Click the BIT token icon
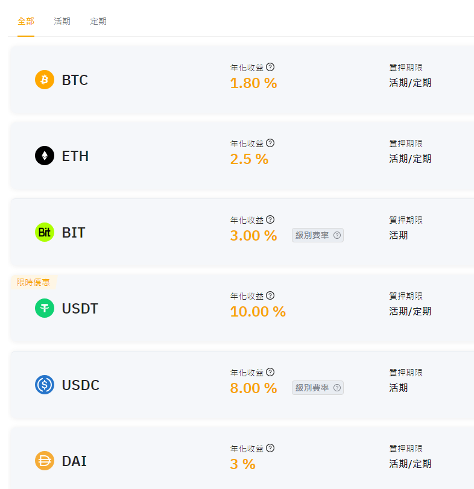 [x=45, y=232]
